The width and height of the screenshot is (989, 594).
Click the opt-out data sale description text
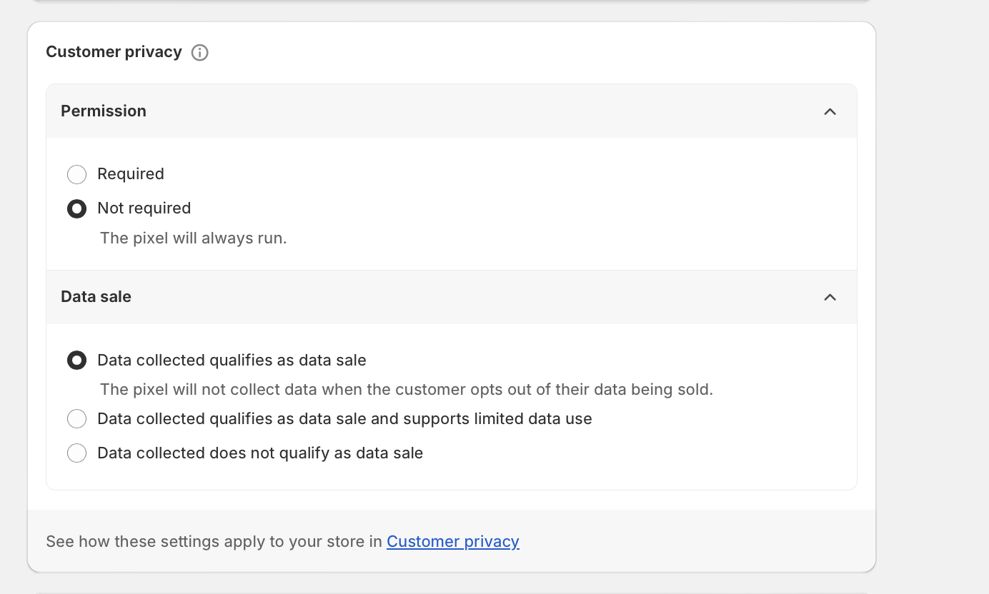407,389
